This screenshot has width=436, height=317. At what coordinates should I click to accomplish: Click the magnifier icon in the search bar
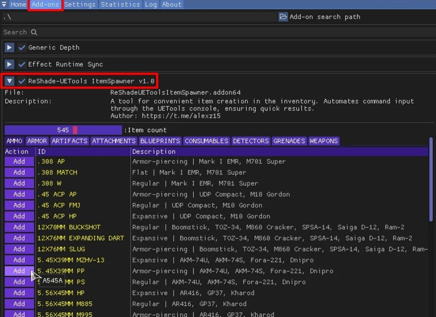34,32
